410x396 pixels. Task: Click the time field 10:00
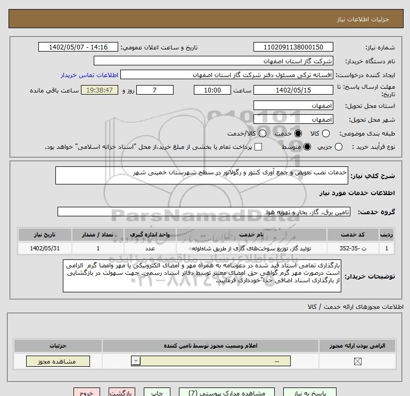pyautogui.click(x=212, y=90)
